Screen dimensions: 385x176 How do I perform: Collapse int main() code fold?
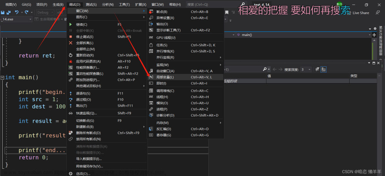(2, 77)
